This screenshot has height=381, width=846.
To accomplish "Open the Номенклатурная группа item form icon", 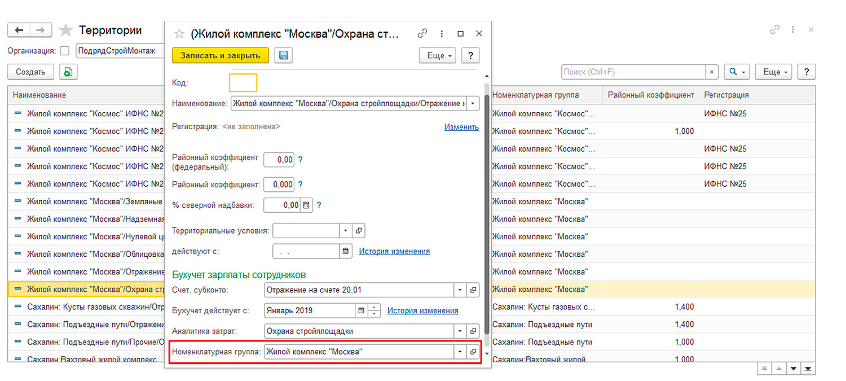I will click(x=473, y=352).
